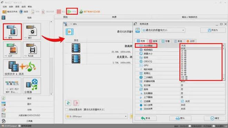Viewport: 228px width, 128px height.
Task: Click the 屏幕大小 row icon
Action: tap(141, 54)
